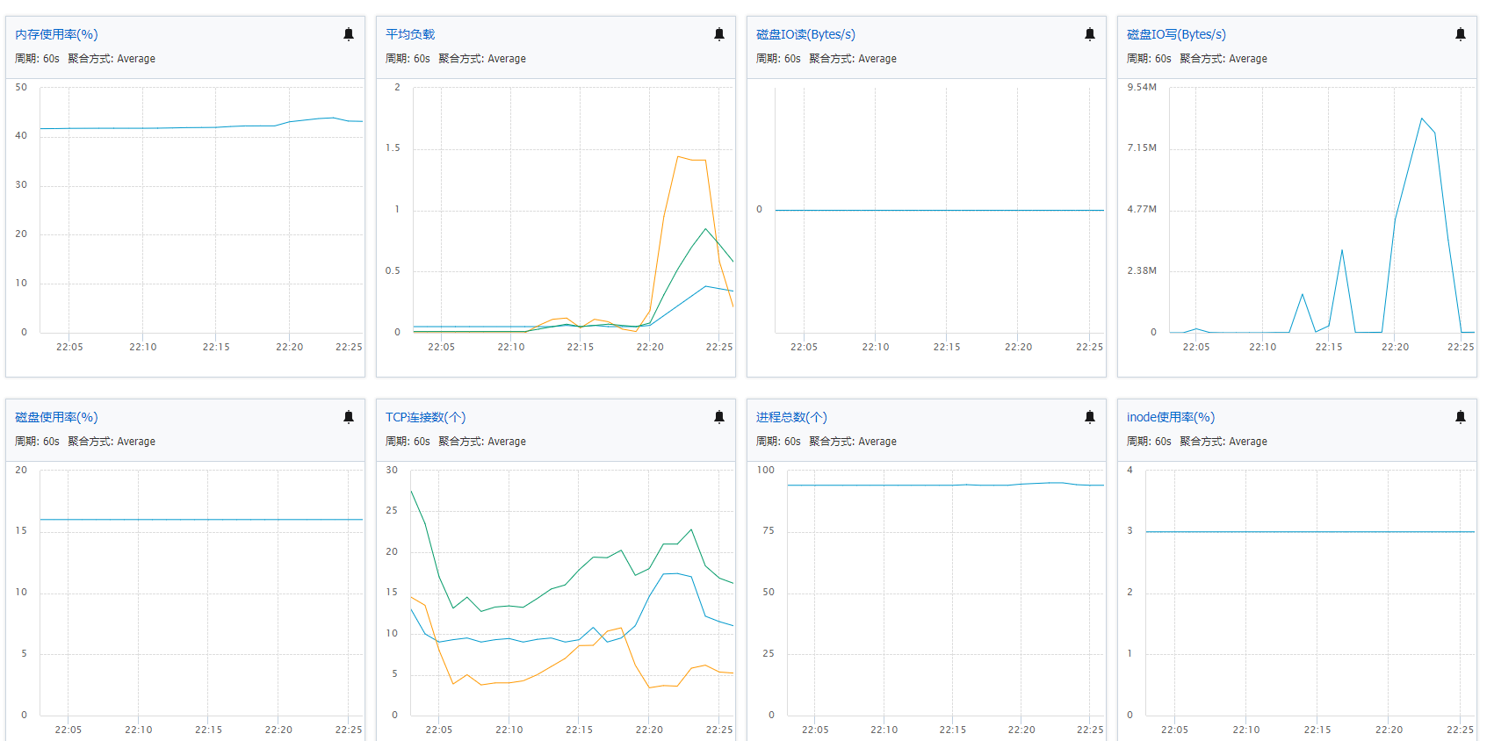The width and height of the screenshot is (1494, 741).
Task: Click alarm bell on 平均负载 panel
Action: pyautogui.click(x=719, y=34)
